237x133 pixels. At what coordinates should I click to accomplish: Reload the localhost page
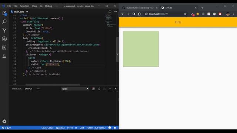point(134,14)
